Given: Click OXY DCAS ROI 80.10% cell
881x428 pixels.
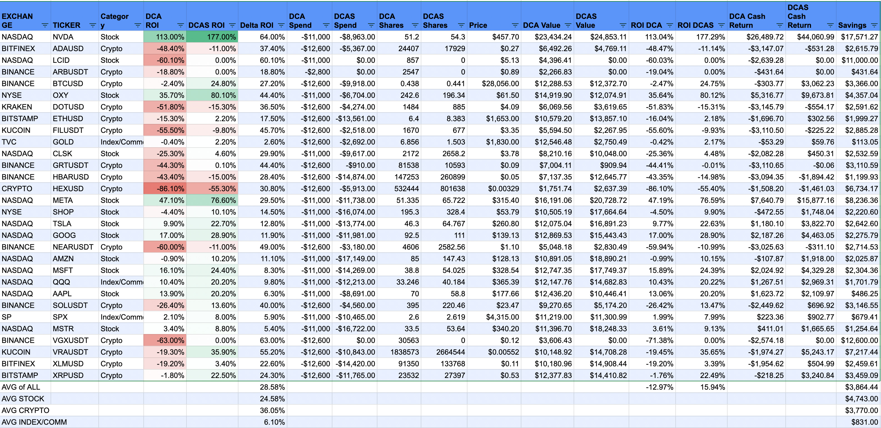Looking at the screenshot, I should click(x=212, y=95).
